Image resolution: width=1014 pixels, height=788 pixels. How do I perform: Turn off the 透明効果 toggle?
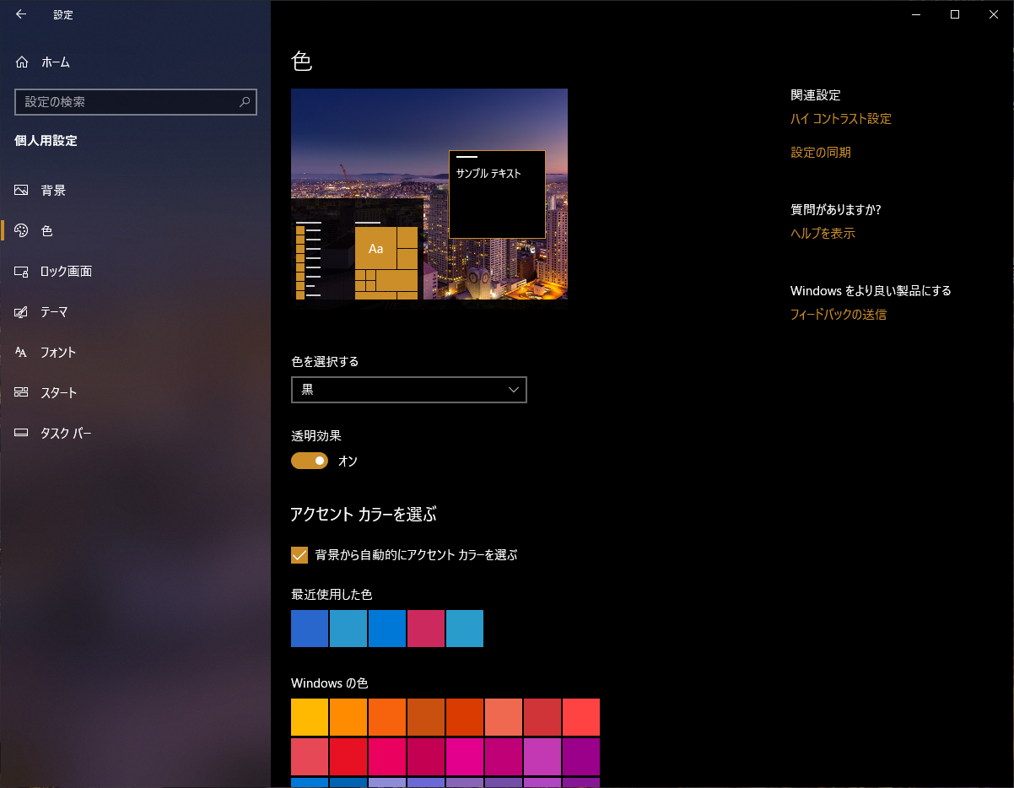[x=310, y=461]
